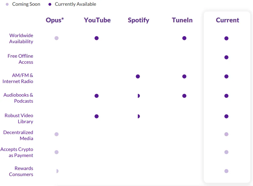The image size is (253, 186).
Task: Click the Coming Soon legend dot
Action: click(x=7, y=4)
